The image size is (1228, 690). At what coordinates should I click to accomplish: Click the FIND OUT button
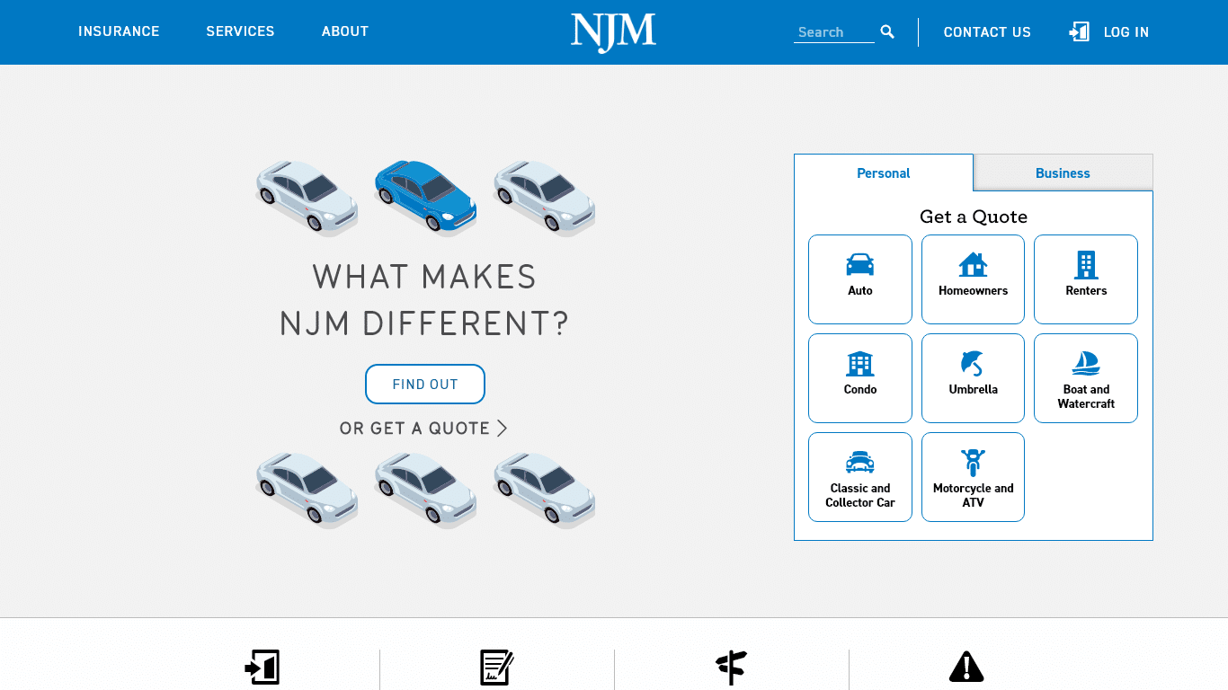(424, 384)
